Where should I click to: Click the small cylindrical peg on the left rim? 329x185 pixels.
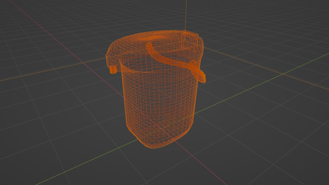(x=113, y=69)
